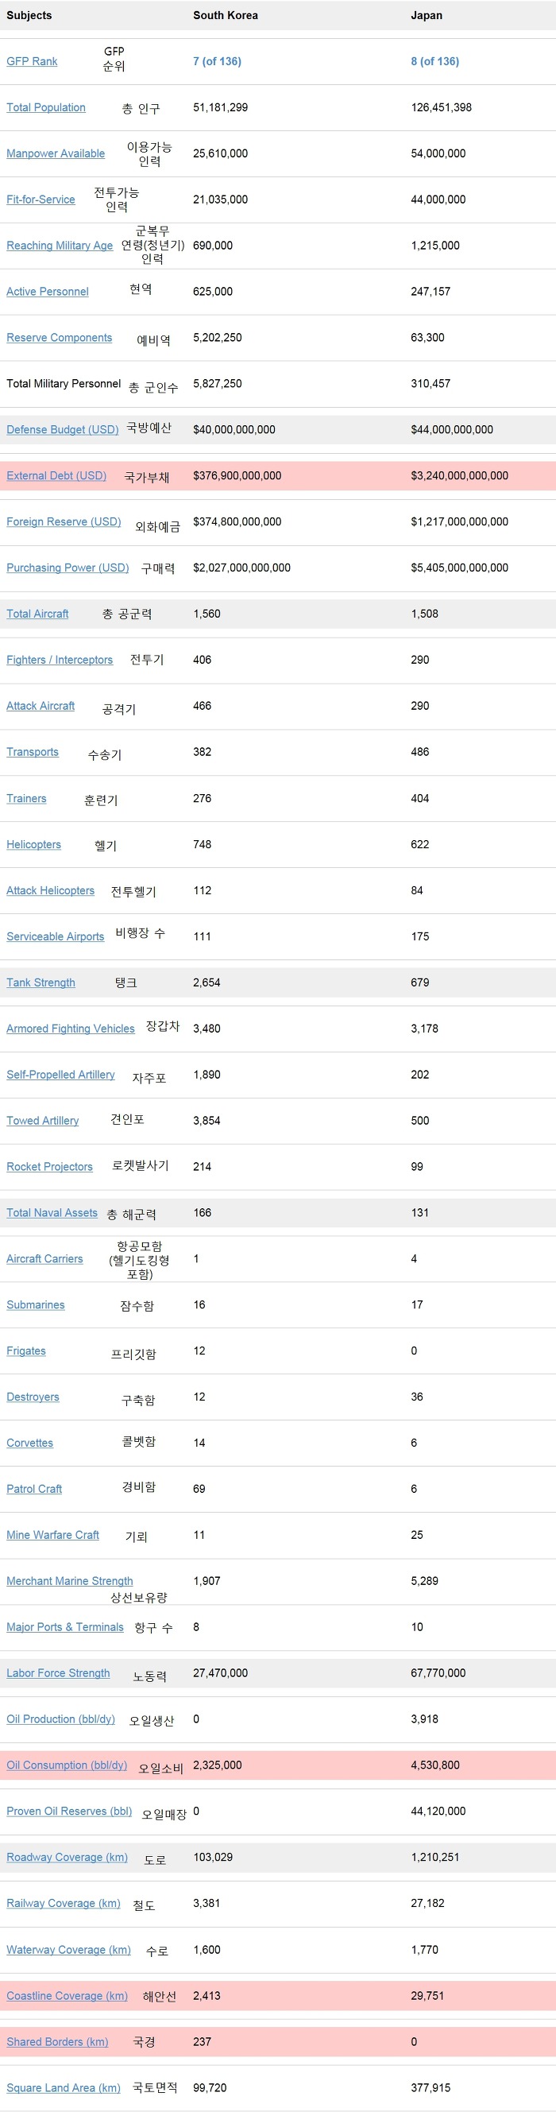This screenshot has height=2112, width=556.
Task: Select the Fit-for-Service link
Action: coord(41,200)
